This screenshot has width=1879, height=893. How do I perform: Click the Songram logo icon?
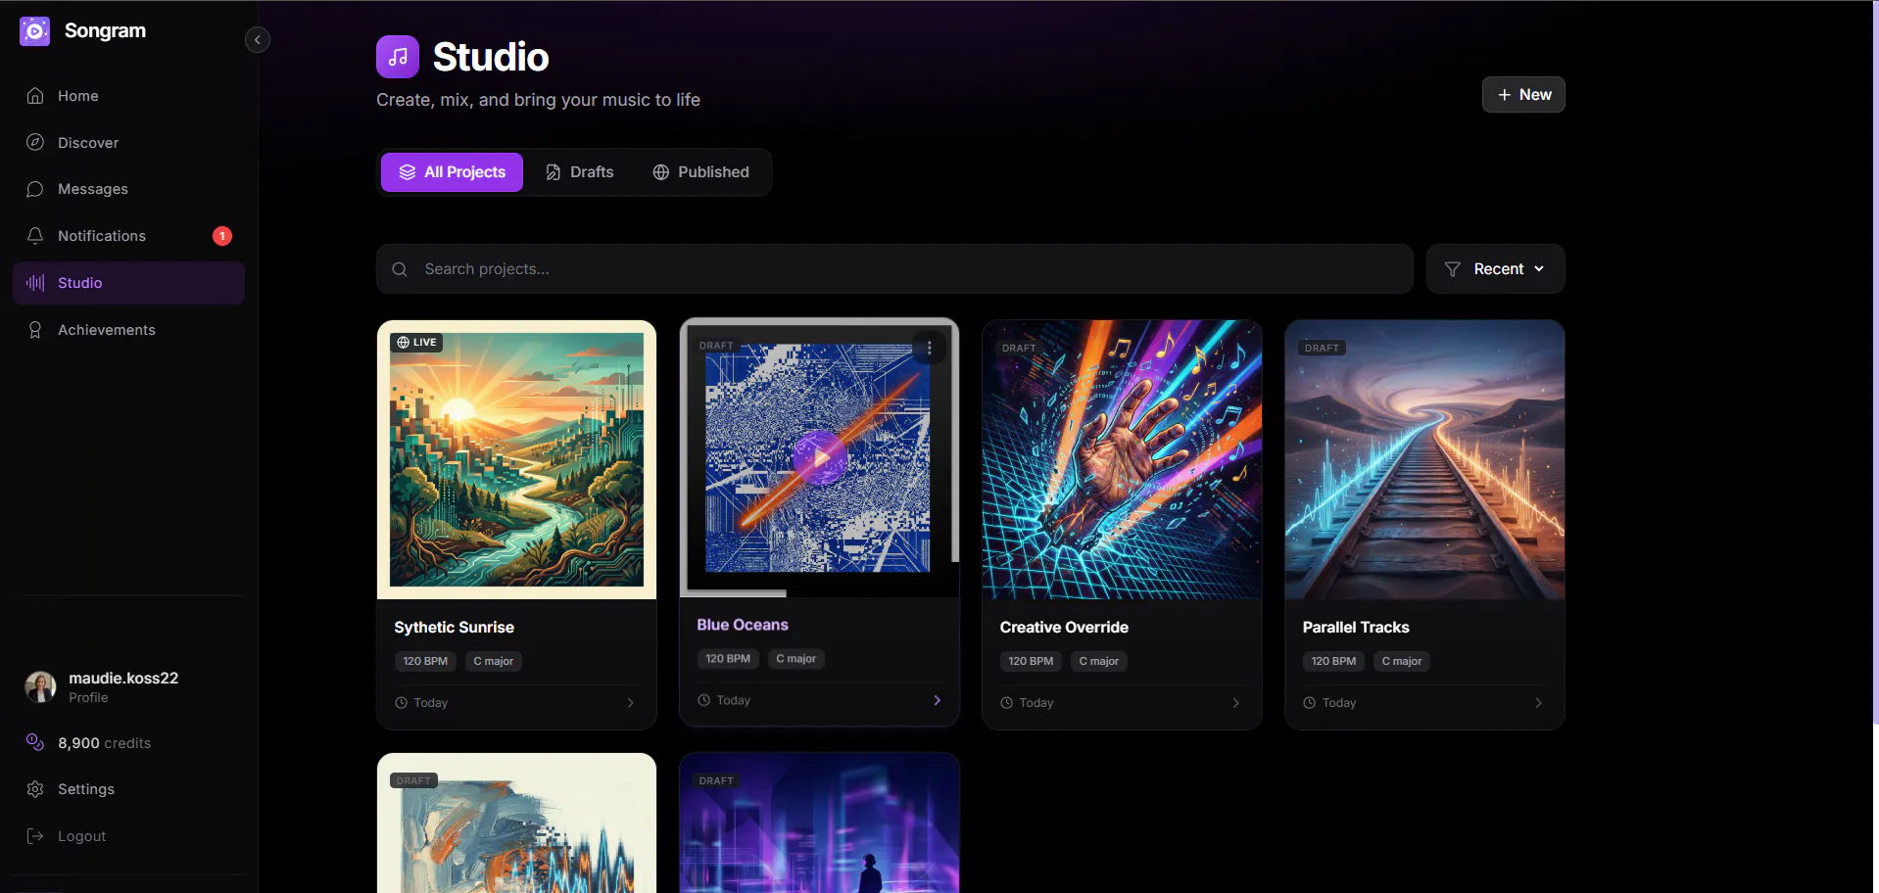tap(35, 31)
